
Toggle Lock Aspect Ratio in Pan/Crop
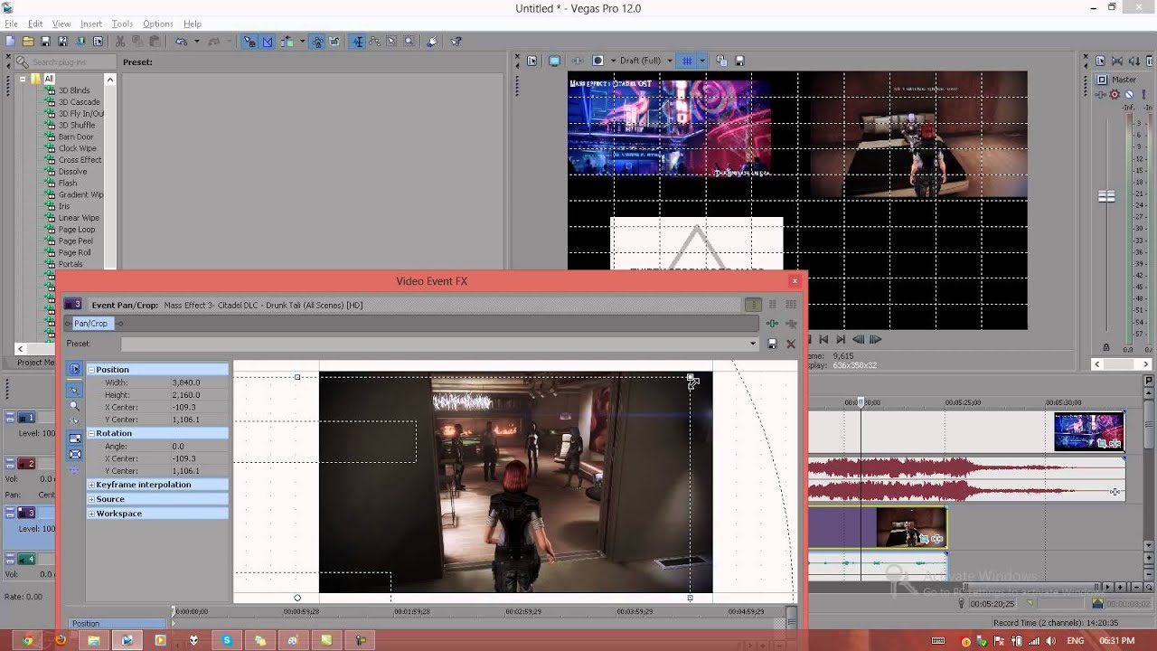tap(75, 438)
